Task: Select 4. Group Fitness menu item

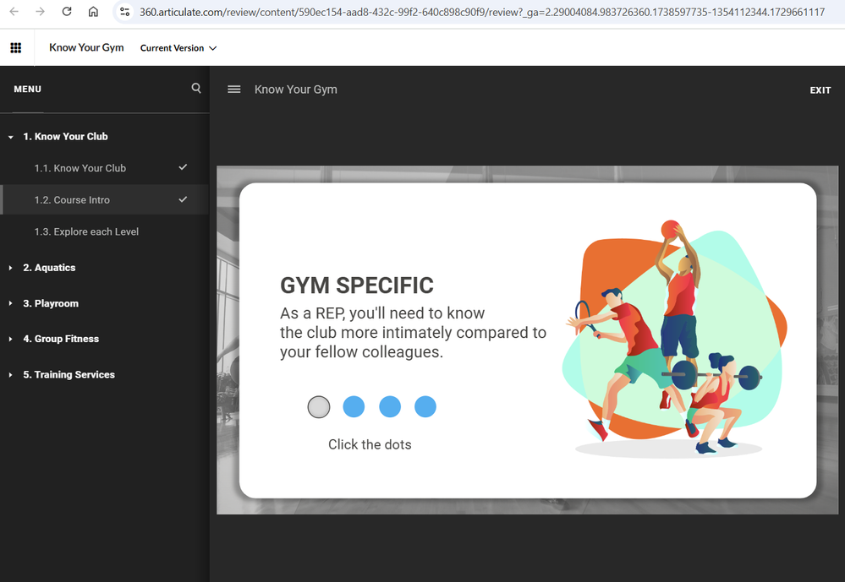Action: (x=61, y=339)
